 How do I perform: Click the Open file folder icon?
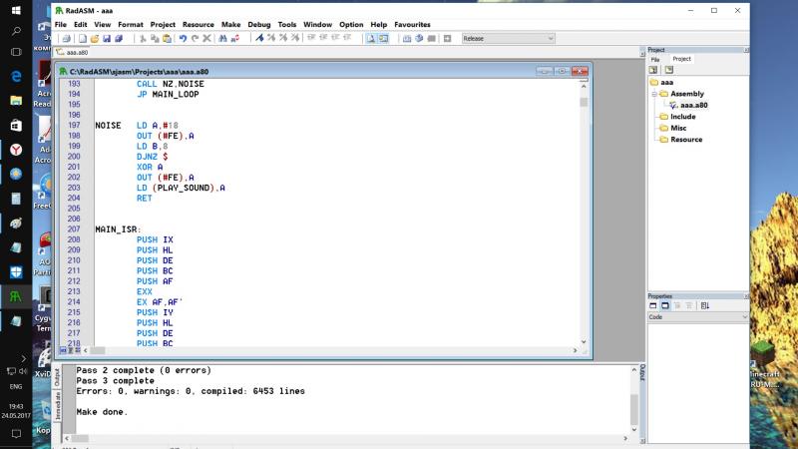[x=94, y=38]
